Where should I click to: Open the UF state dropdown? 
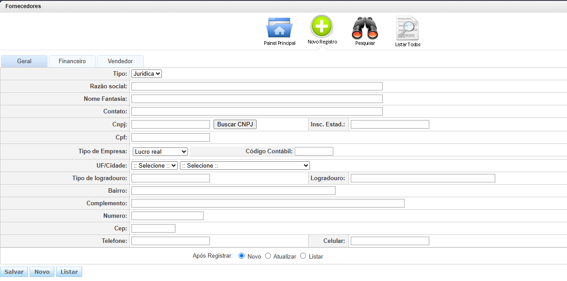(155, 165)
